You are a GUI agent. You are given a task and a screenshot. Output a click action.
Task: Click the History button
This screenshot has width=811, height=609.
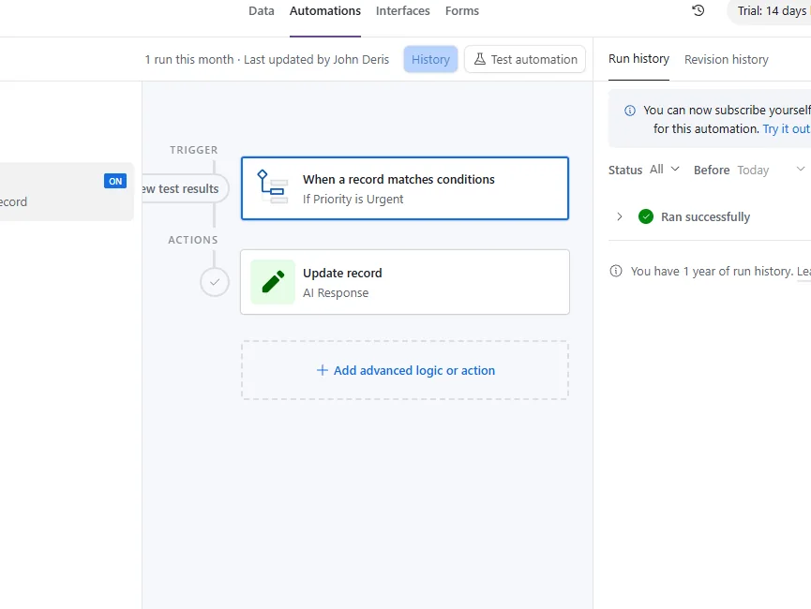(430, 59)
